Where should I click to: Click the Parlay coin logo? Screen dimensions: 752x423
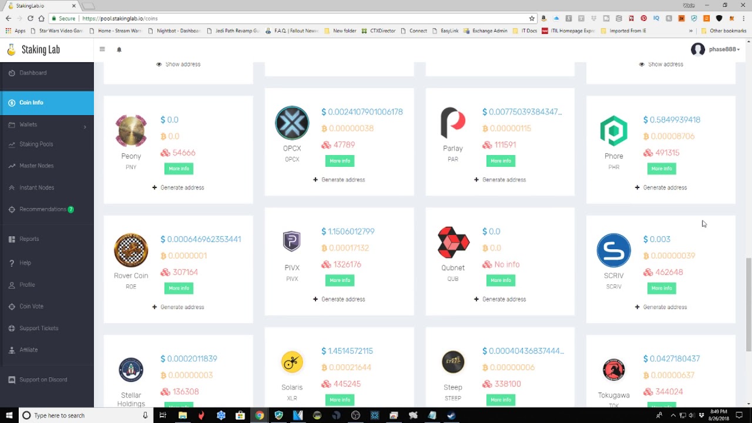tap(453, 123)
